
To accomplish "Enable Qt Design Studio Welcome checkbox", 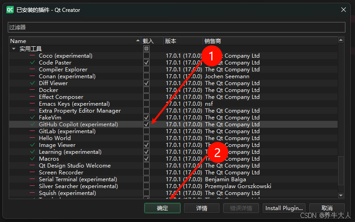I will coord(146,166).
